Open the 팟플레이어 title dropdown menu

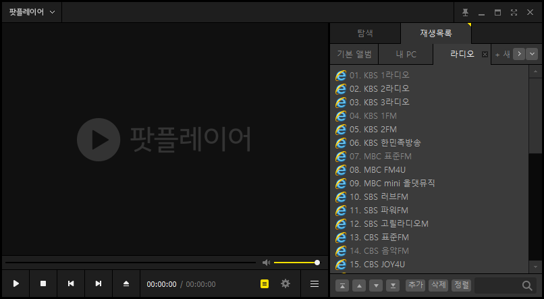pyautogui.click(x=32, y=12)
